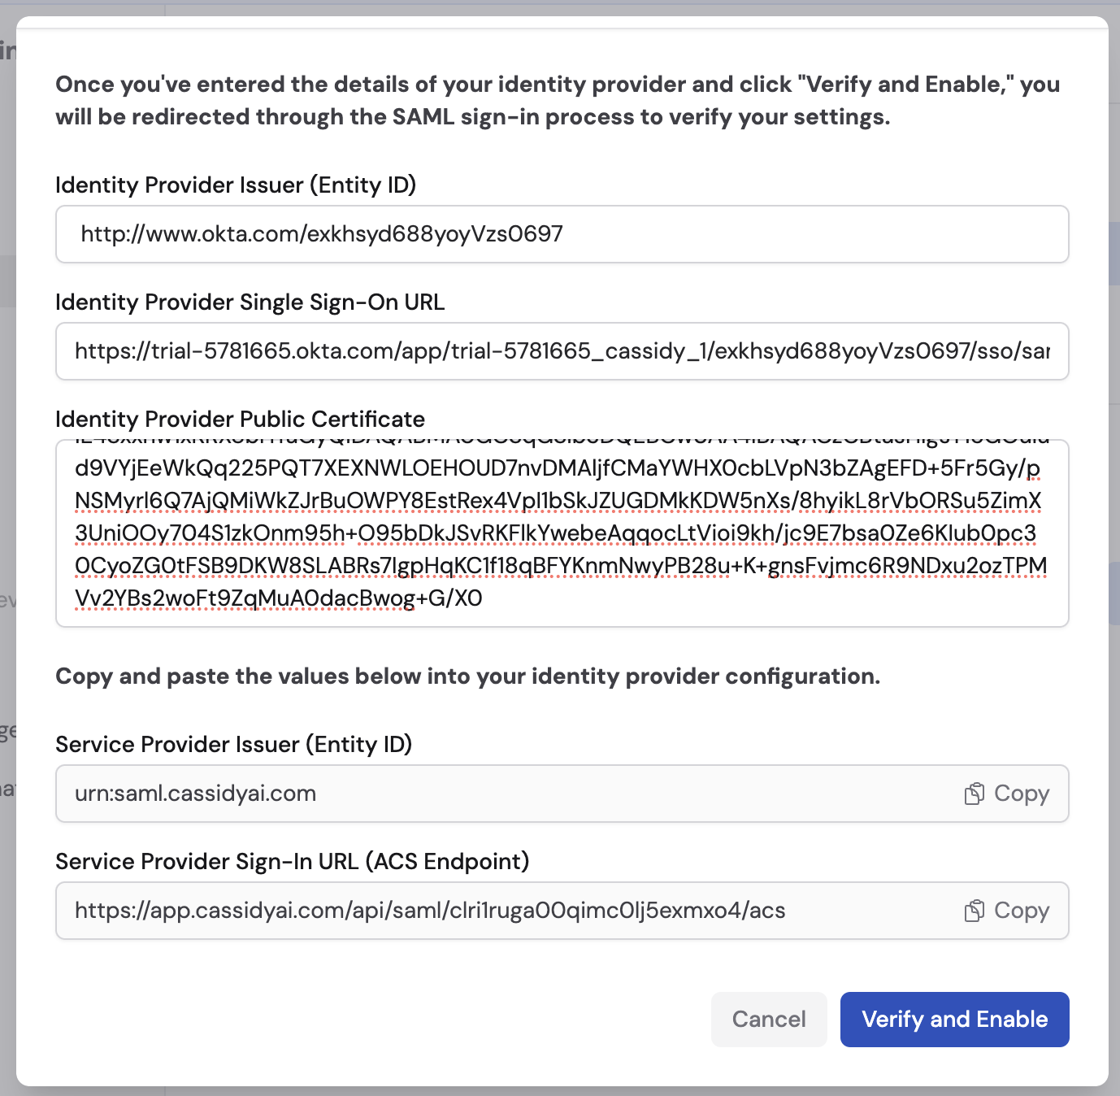Viewport: 1120px width, 1096px height.
Task: Click the clipboard icon for Service Provider Sign-In URL
Action: point(975,911)
